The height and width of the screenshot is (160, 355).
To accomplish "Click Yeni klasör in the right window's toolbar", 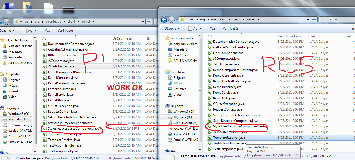I will [230, 28].
